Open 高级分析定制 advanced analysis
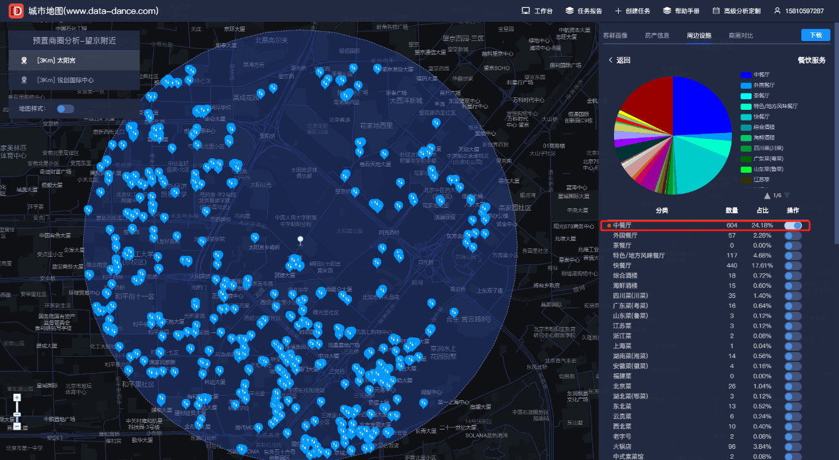Viewport: 839px width, 460px height. click(x=736, y=11)
